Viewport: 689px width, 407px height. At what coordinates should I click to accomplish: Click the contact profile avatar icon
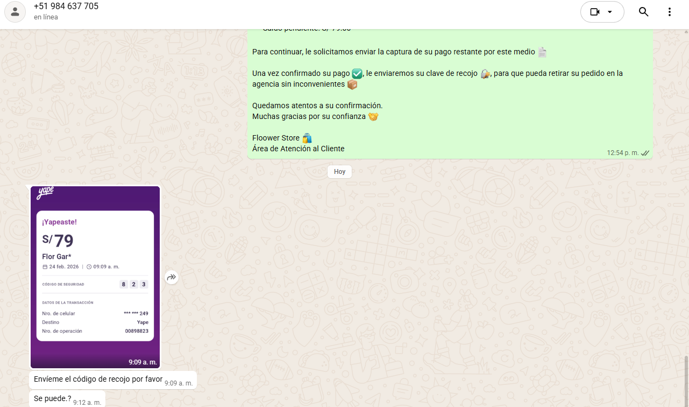(15, 12)
